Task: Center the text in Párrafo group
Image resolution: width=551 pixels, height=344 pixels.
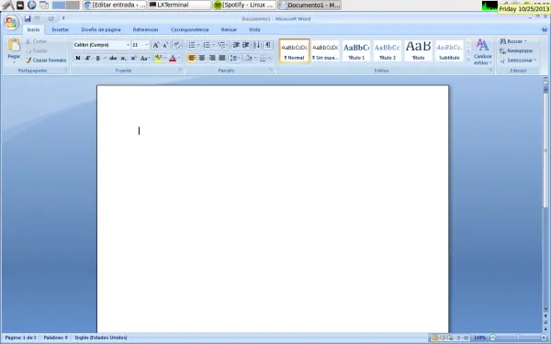Action: pyautogui.click(x=202, y=58)
